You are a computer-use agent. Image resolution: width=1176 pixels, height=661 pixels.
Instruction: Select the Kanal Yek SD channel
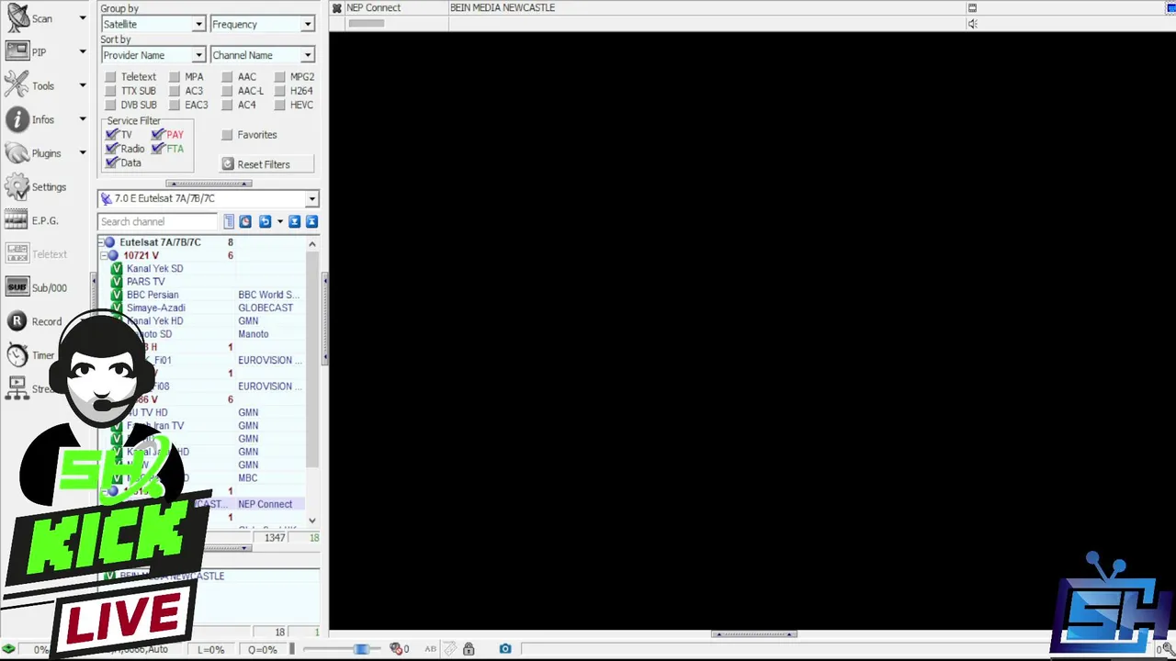point(154,269)
